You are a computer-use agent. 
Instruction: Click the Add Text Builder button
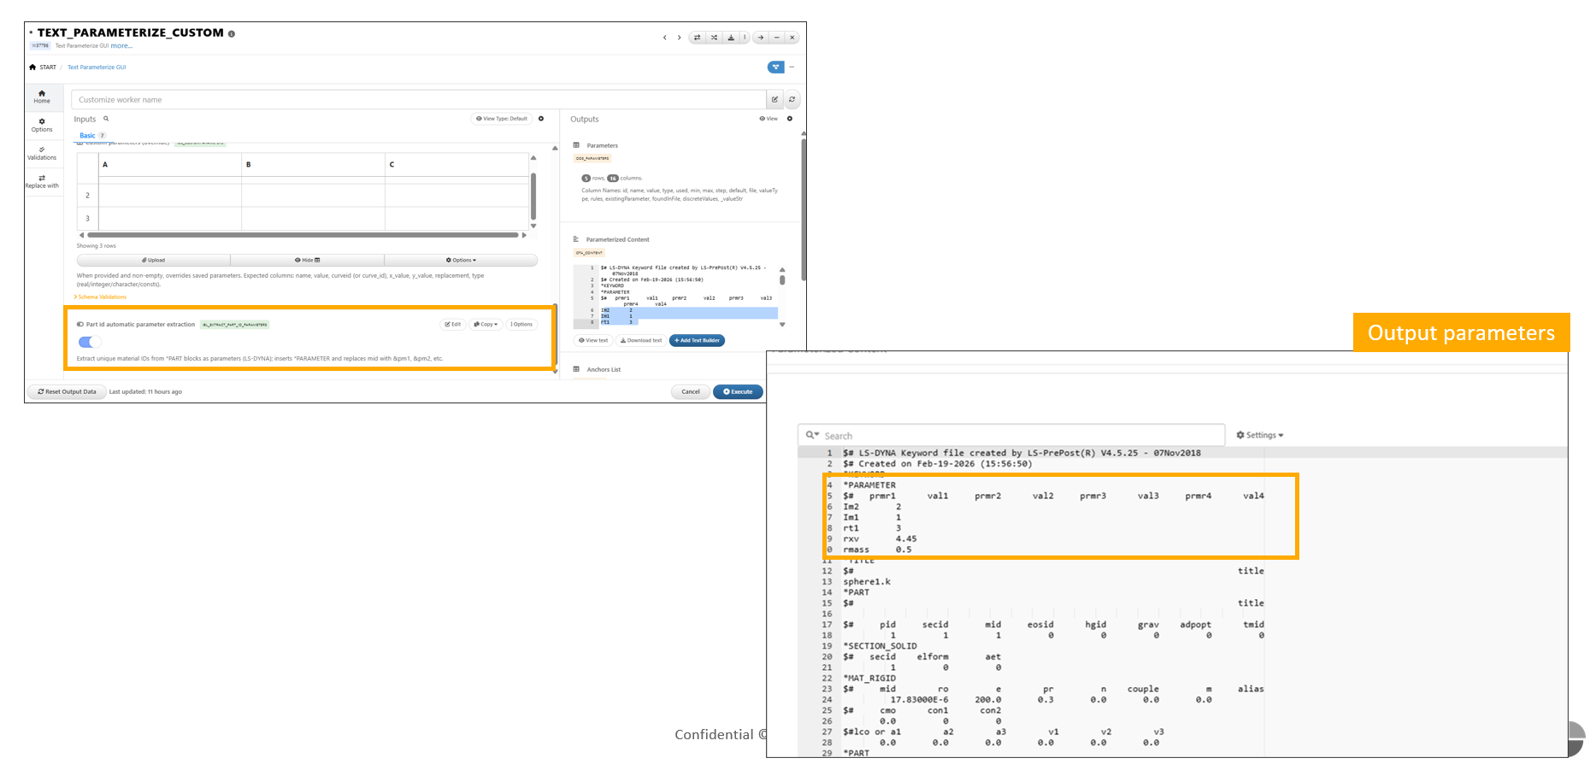click(x=697, y=340)
